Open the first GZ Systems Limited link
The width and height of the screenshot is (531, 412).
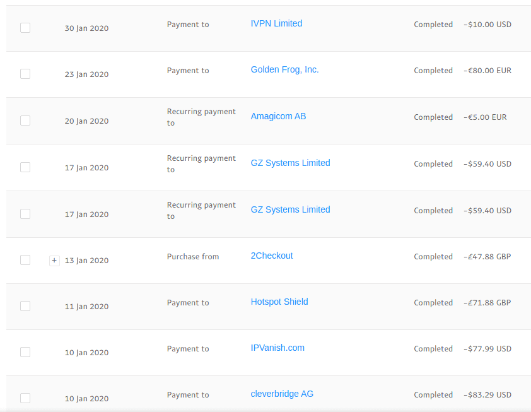(290, 163)
